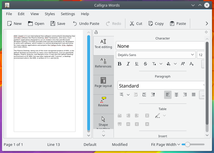Toggle underline formatting

click(x=137, y=64)
